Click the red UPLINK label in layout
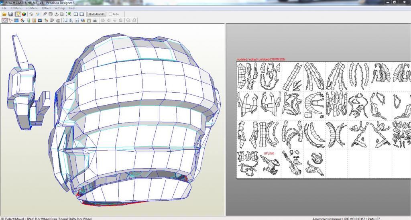This screenshot has height=220, width=411. 269,153
